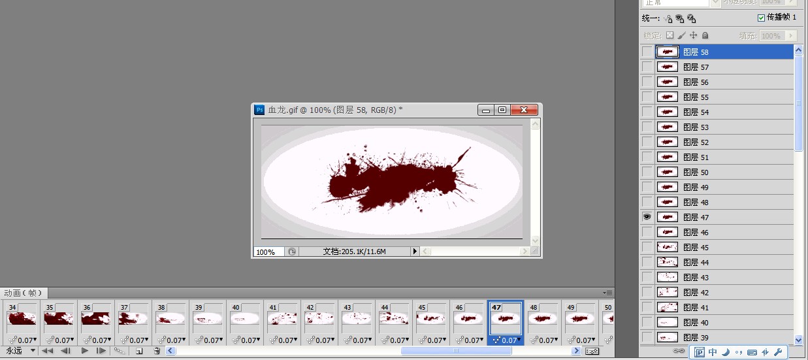The width and height of the screenshot is (808, 360).
Task: Click the IME moon half-width icon
Action: 726,352
